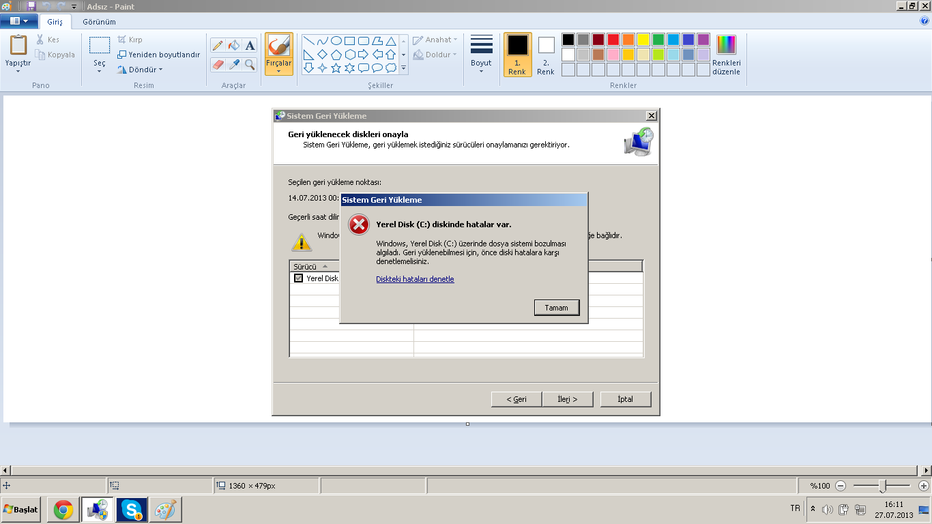
Task: Choose the Four-point star shape
Action: point(322,68)
